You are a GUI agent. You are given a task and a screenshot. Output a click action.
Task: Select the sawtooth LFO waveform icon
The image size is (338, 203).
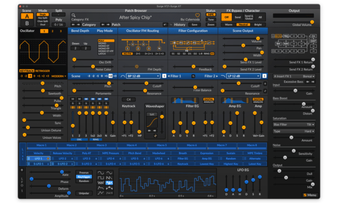point(109,178)
